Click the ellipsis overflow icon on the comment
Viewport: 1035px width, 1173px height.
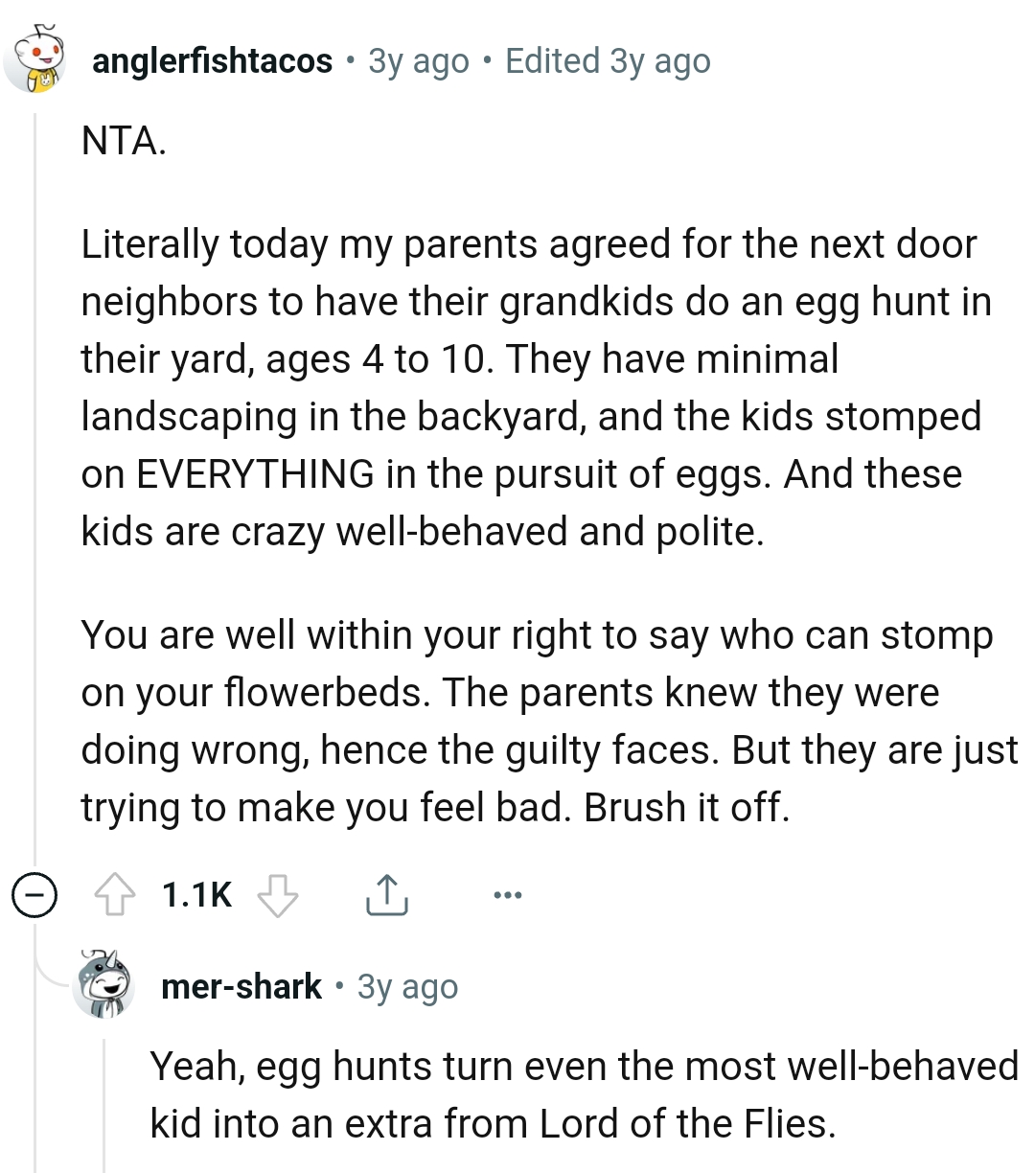click(x=507, y=894)
